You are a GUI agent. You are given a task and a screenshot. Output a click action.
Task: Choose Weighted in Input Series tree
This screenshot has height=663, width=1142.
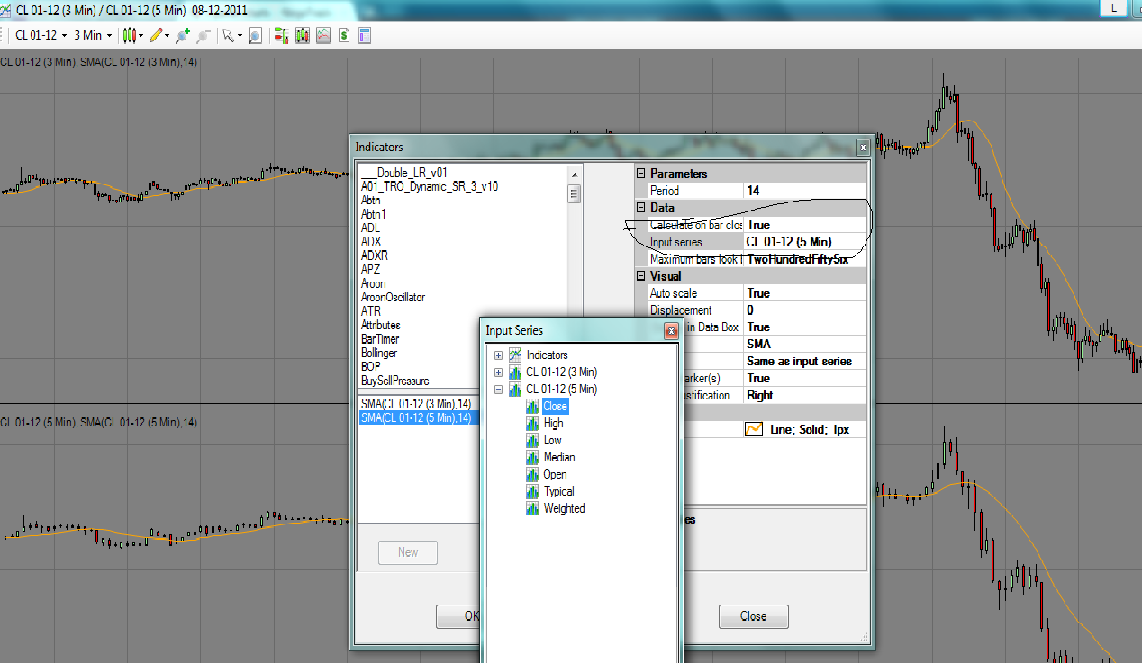tap(564, 508)
